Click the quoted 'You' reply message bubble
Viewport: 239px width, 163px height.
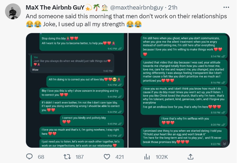click(x=72, y=61)
